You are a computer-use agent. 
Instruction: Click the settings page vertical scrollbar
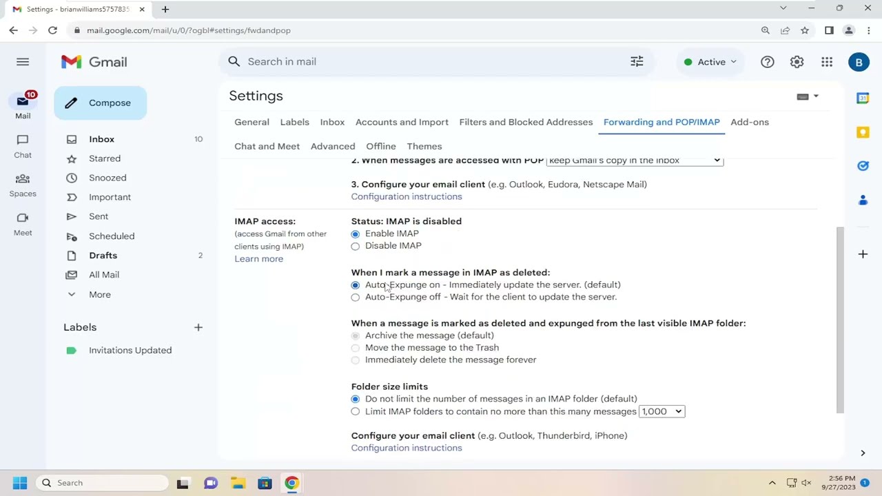tap(839, 320)
